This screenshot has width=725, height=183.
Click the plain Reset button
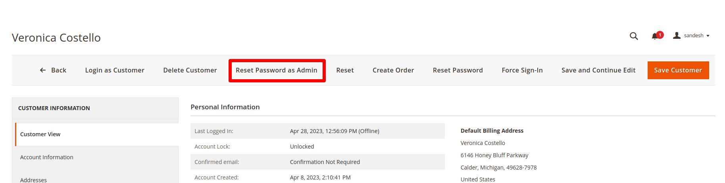[345, 70]
